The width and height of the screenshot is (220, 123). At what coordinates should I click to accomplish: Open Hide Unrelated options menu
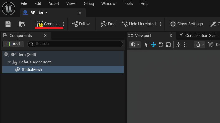tap(161, 24)
